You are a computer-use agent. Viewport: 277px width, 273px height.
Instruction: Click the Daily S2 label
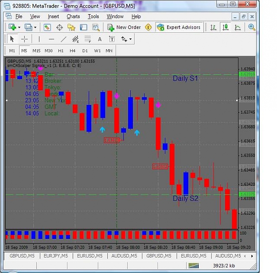(x=185, y=198)
